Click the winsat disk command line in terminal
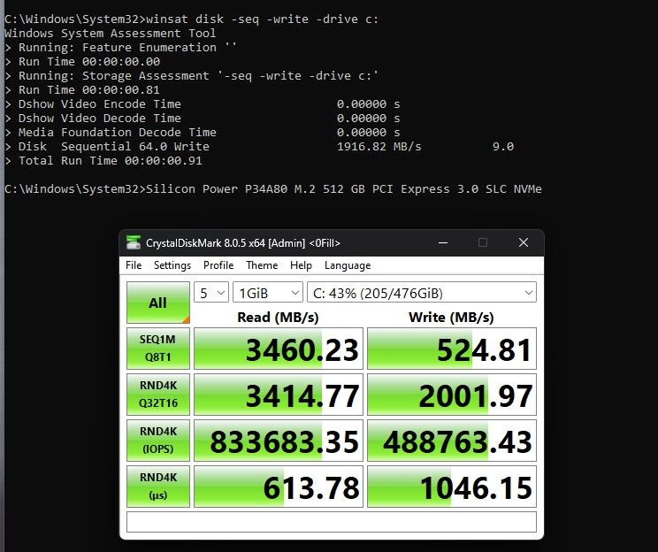The height and width of the screenshot is (552, 658). pyautogui.click(x=191, y=19)
